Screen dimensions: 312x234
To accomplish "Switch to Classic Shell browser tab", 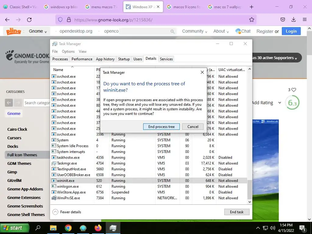I will [x=20, y=7].
